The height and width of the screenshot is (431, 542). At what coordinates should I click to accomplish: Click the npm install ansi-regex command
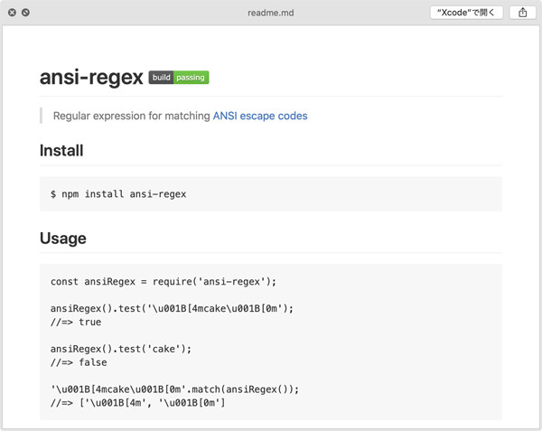click(x=118, y=194)
